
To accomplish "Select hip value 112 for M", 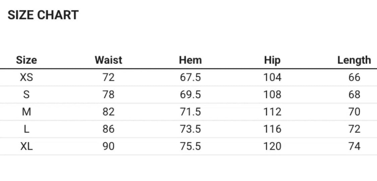I will click(x=272, y=112).
